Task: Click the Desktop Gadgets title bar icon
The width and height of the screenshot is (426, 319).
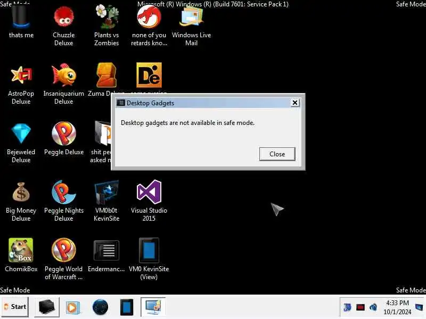Action: 121,103
